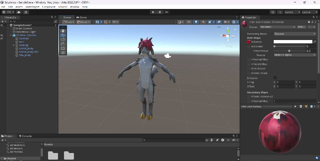Open the Component menu
Viewport: 320px width, 161px height.
point(49,7)
